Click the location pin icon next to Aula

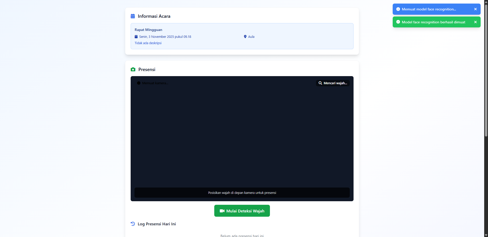(x=245, y=37)
